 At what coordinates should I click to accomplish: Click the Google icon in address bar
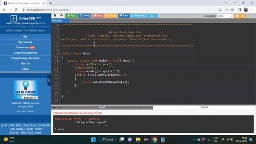220,10
